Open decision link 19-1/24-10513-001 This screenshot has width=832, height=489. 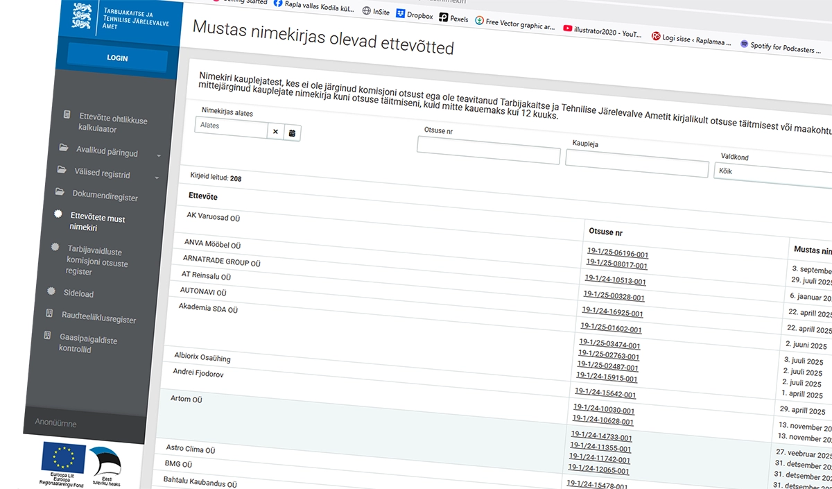pos(616,281)
